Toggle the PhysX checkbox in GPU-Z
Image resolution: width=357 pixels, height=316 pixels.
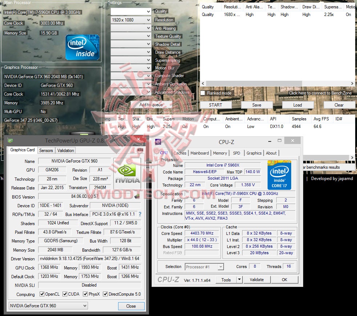tap(85, 294)
